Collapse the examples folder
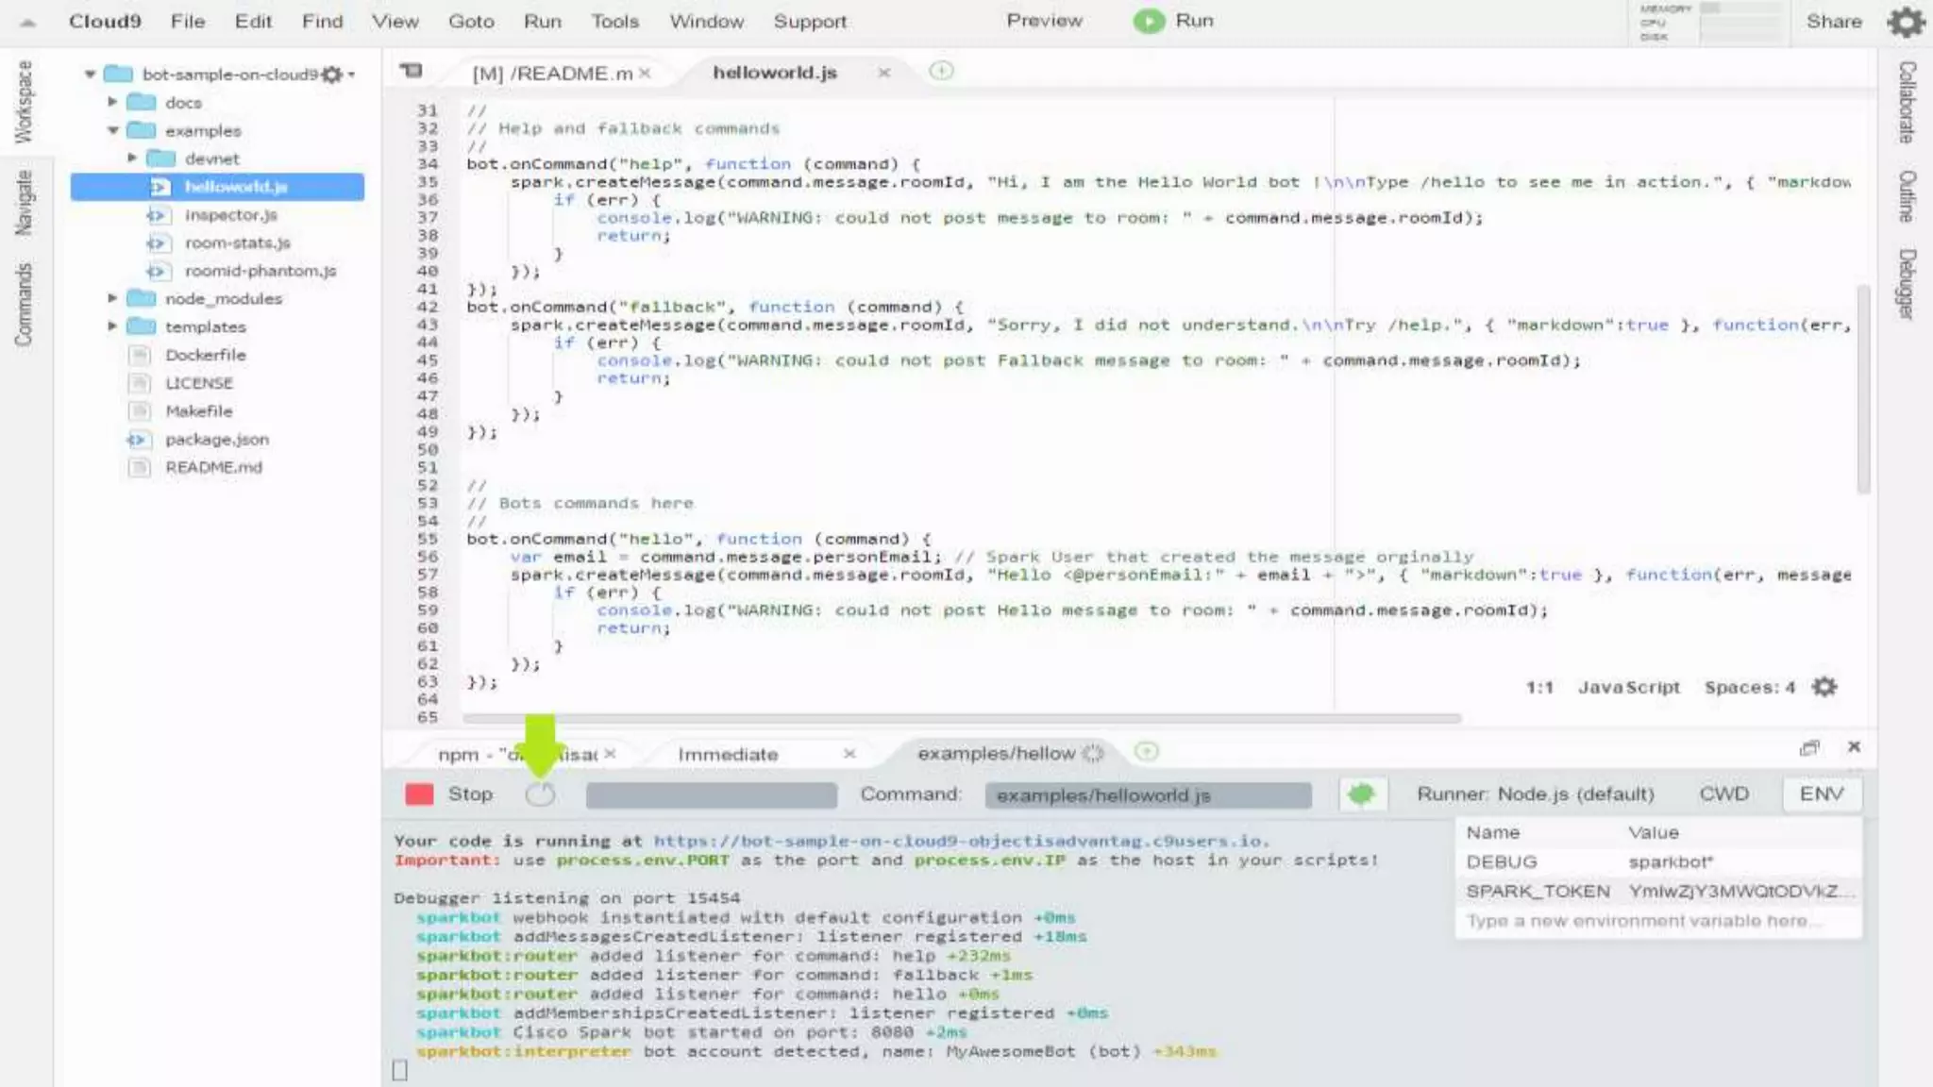Image resolution: width=1933 pixels, height=1087 pixels. click(112, 130)
